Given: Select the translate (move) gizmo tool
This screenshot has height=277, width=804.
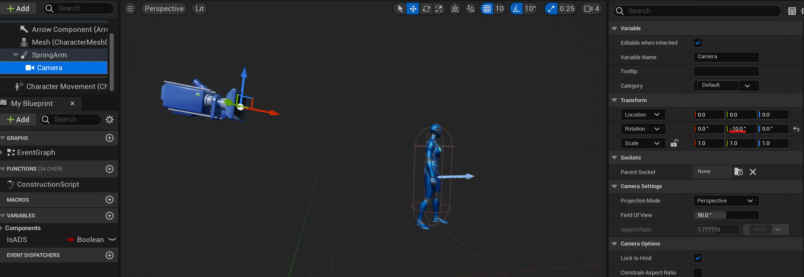Looking at the screenshot, I should click(x=413, y=9).
